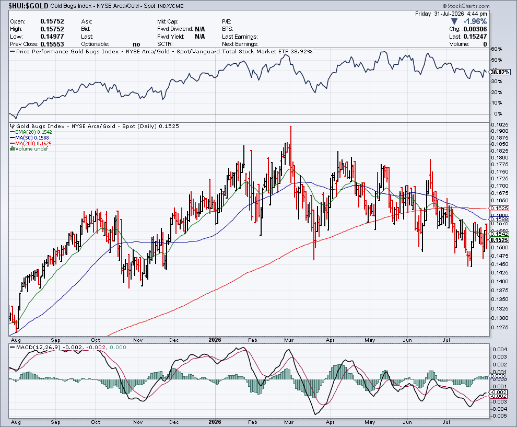Screen dimensions: 517x427
Task: Click the 0.1588 blue price axis tag
Action: click(x=499, y=219)
